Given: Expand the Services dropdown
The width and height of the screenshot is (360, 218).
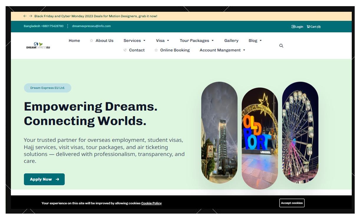Looking at the screenshot, I should [145, 41].
